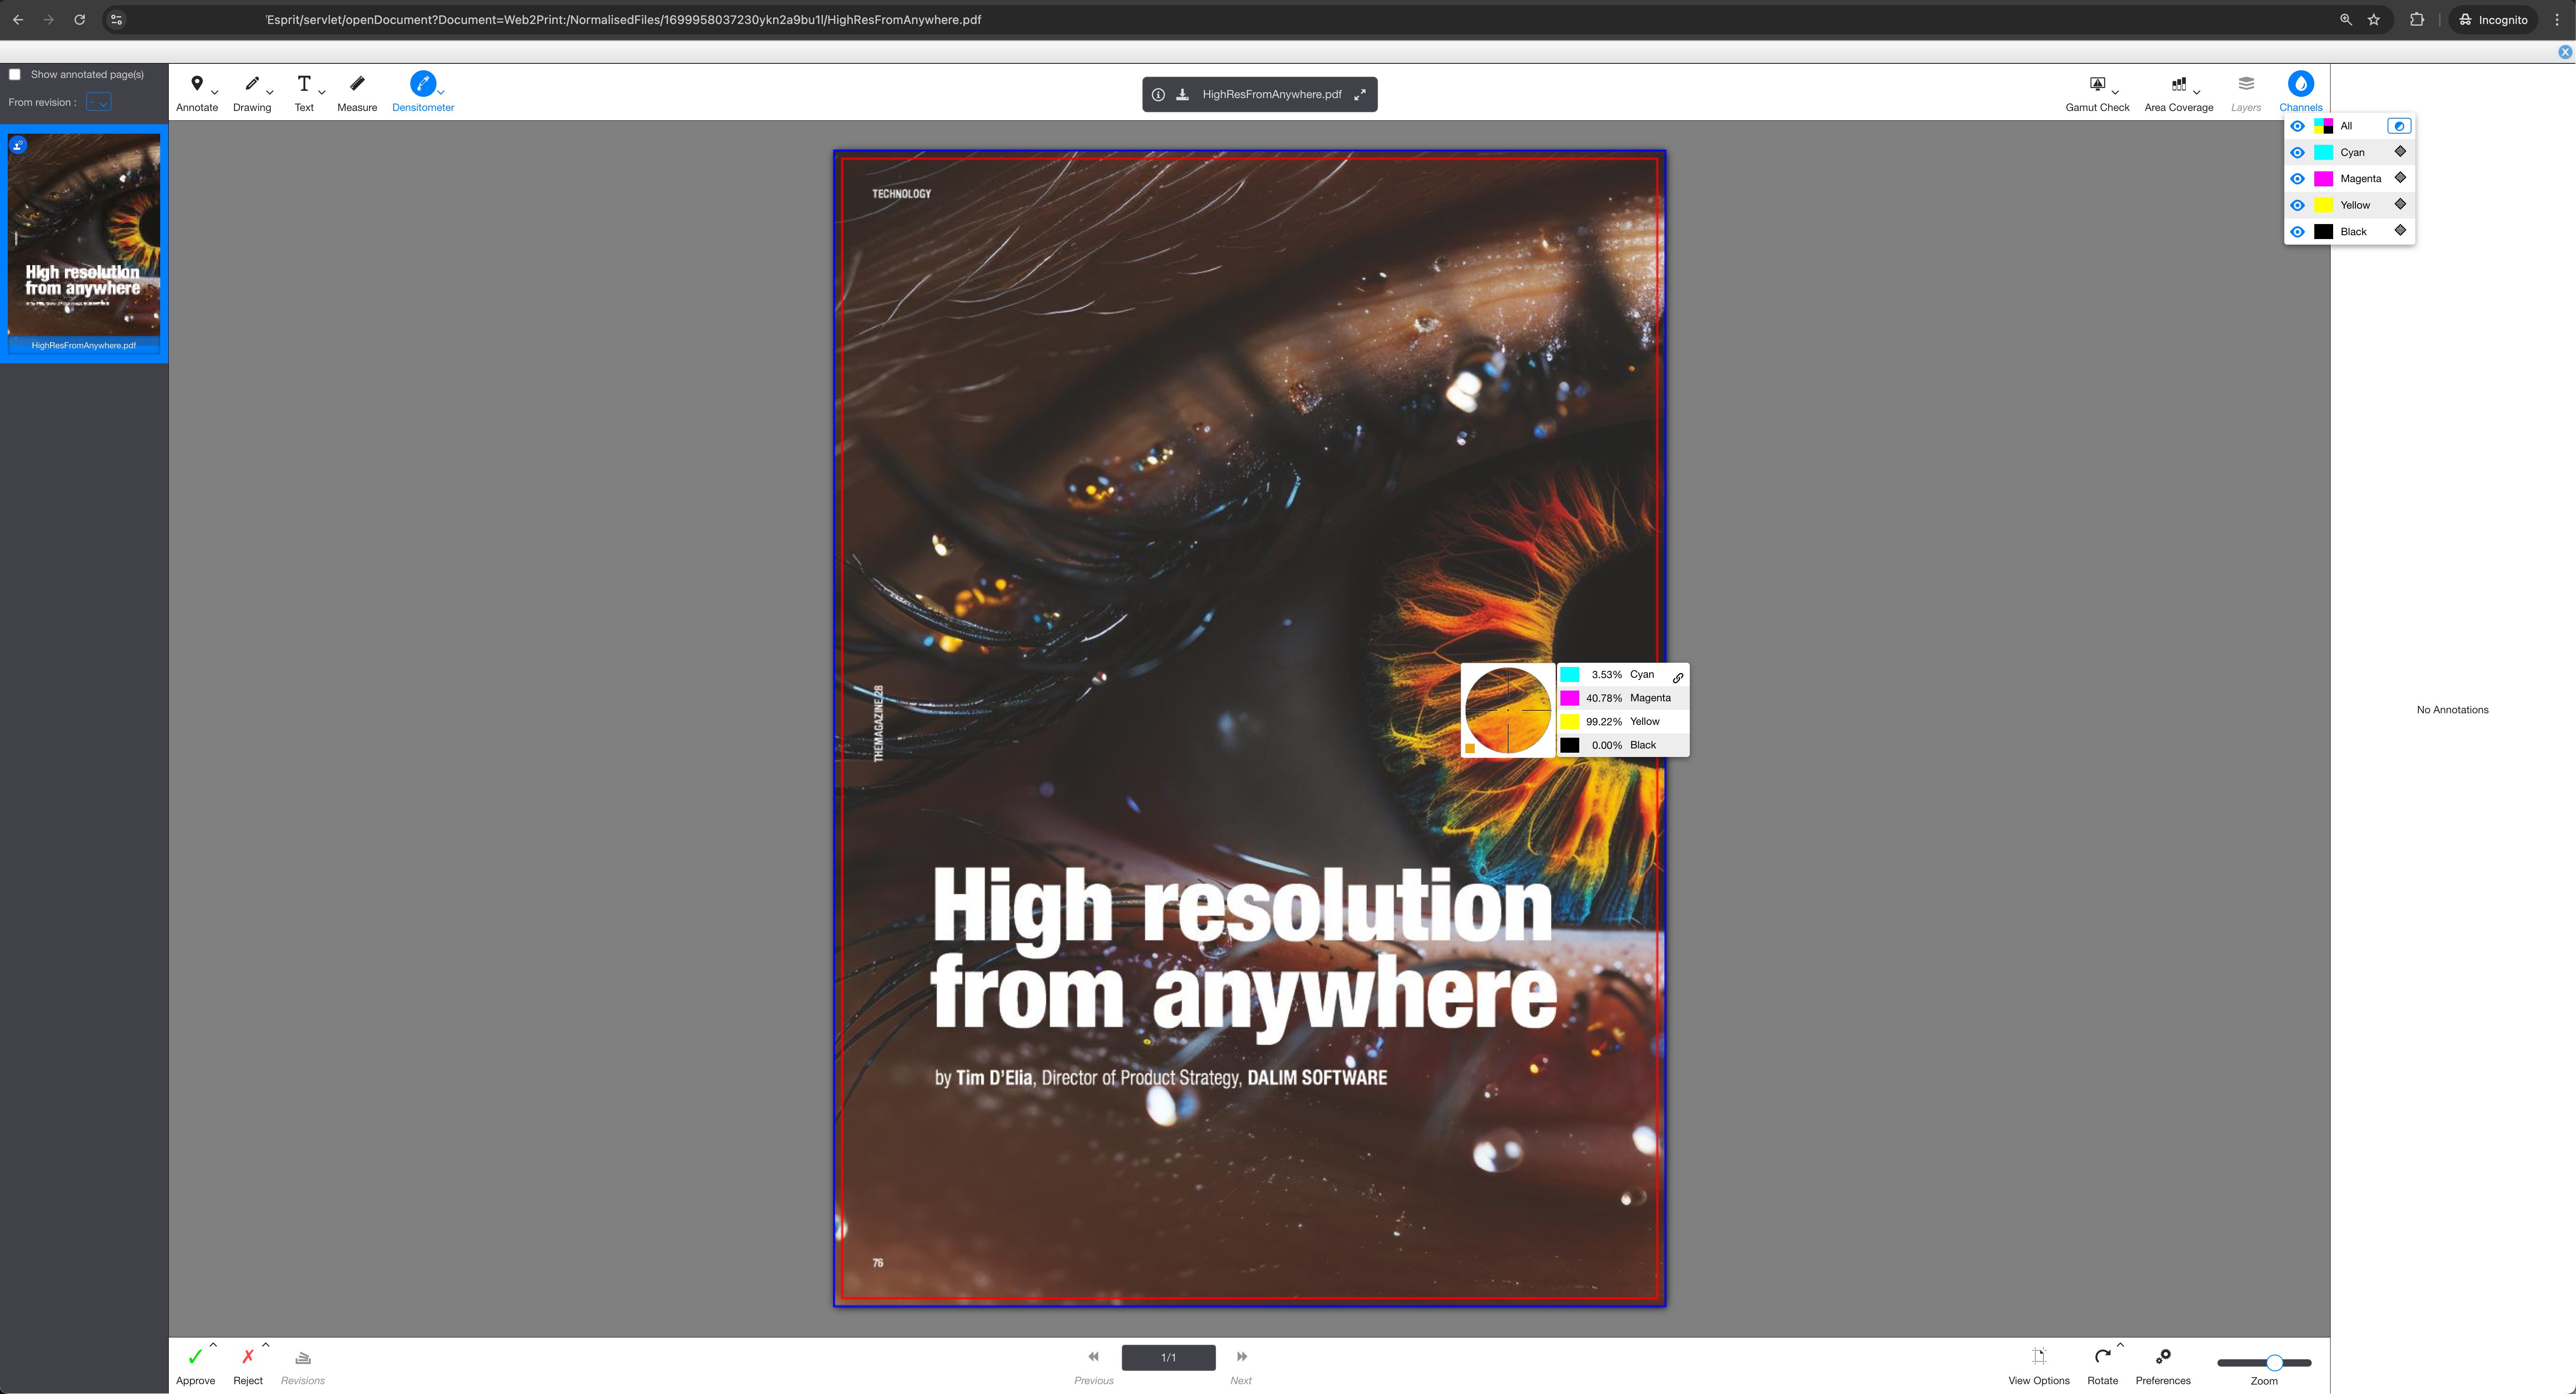Expand Annotate tool options arrow
The image size is (2576, 1394).
[x=215, y=93]
